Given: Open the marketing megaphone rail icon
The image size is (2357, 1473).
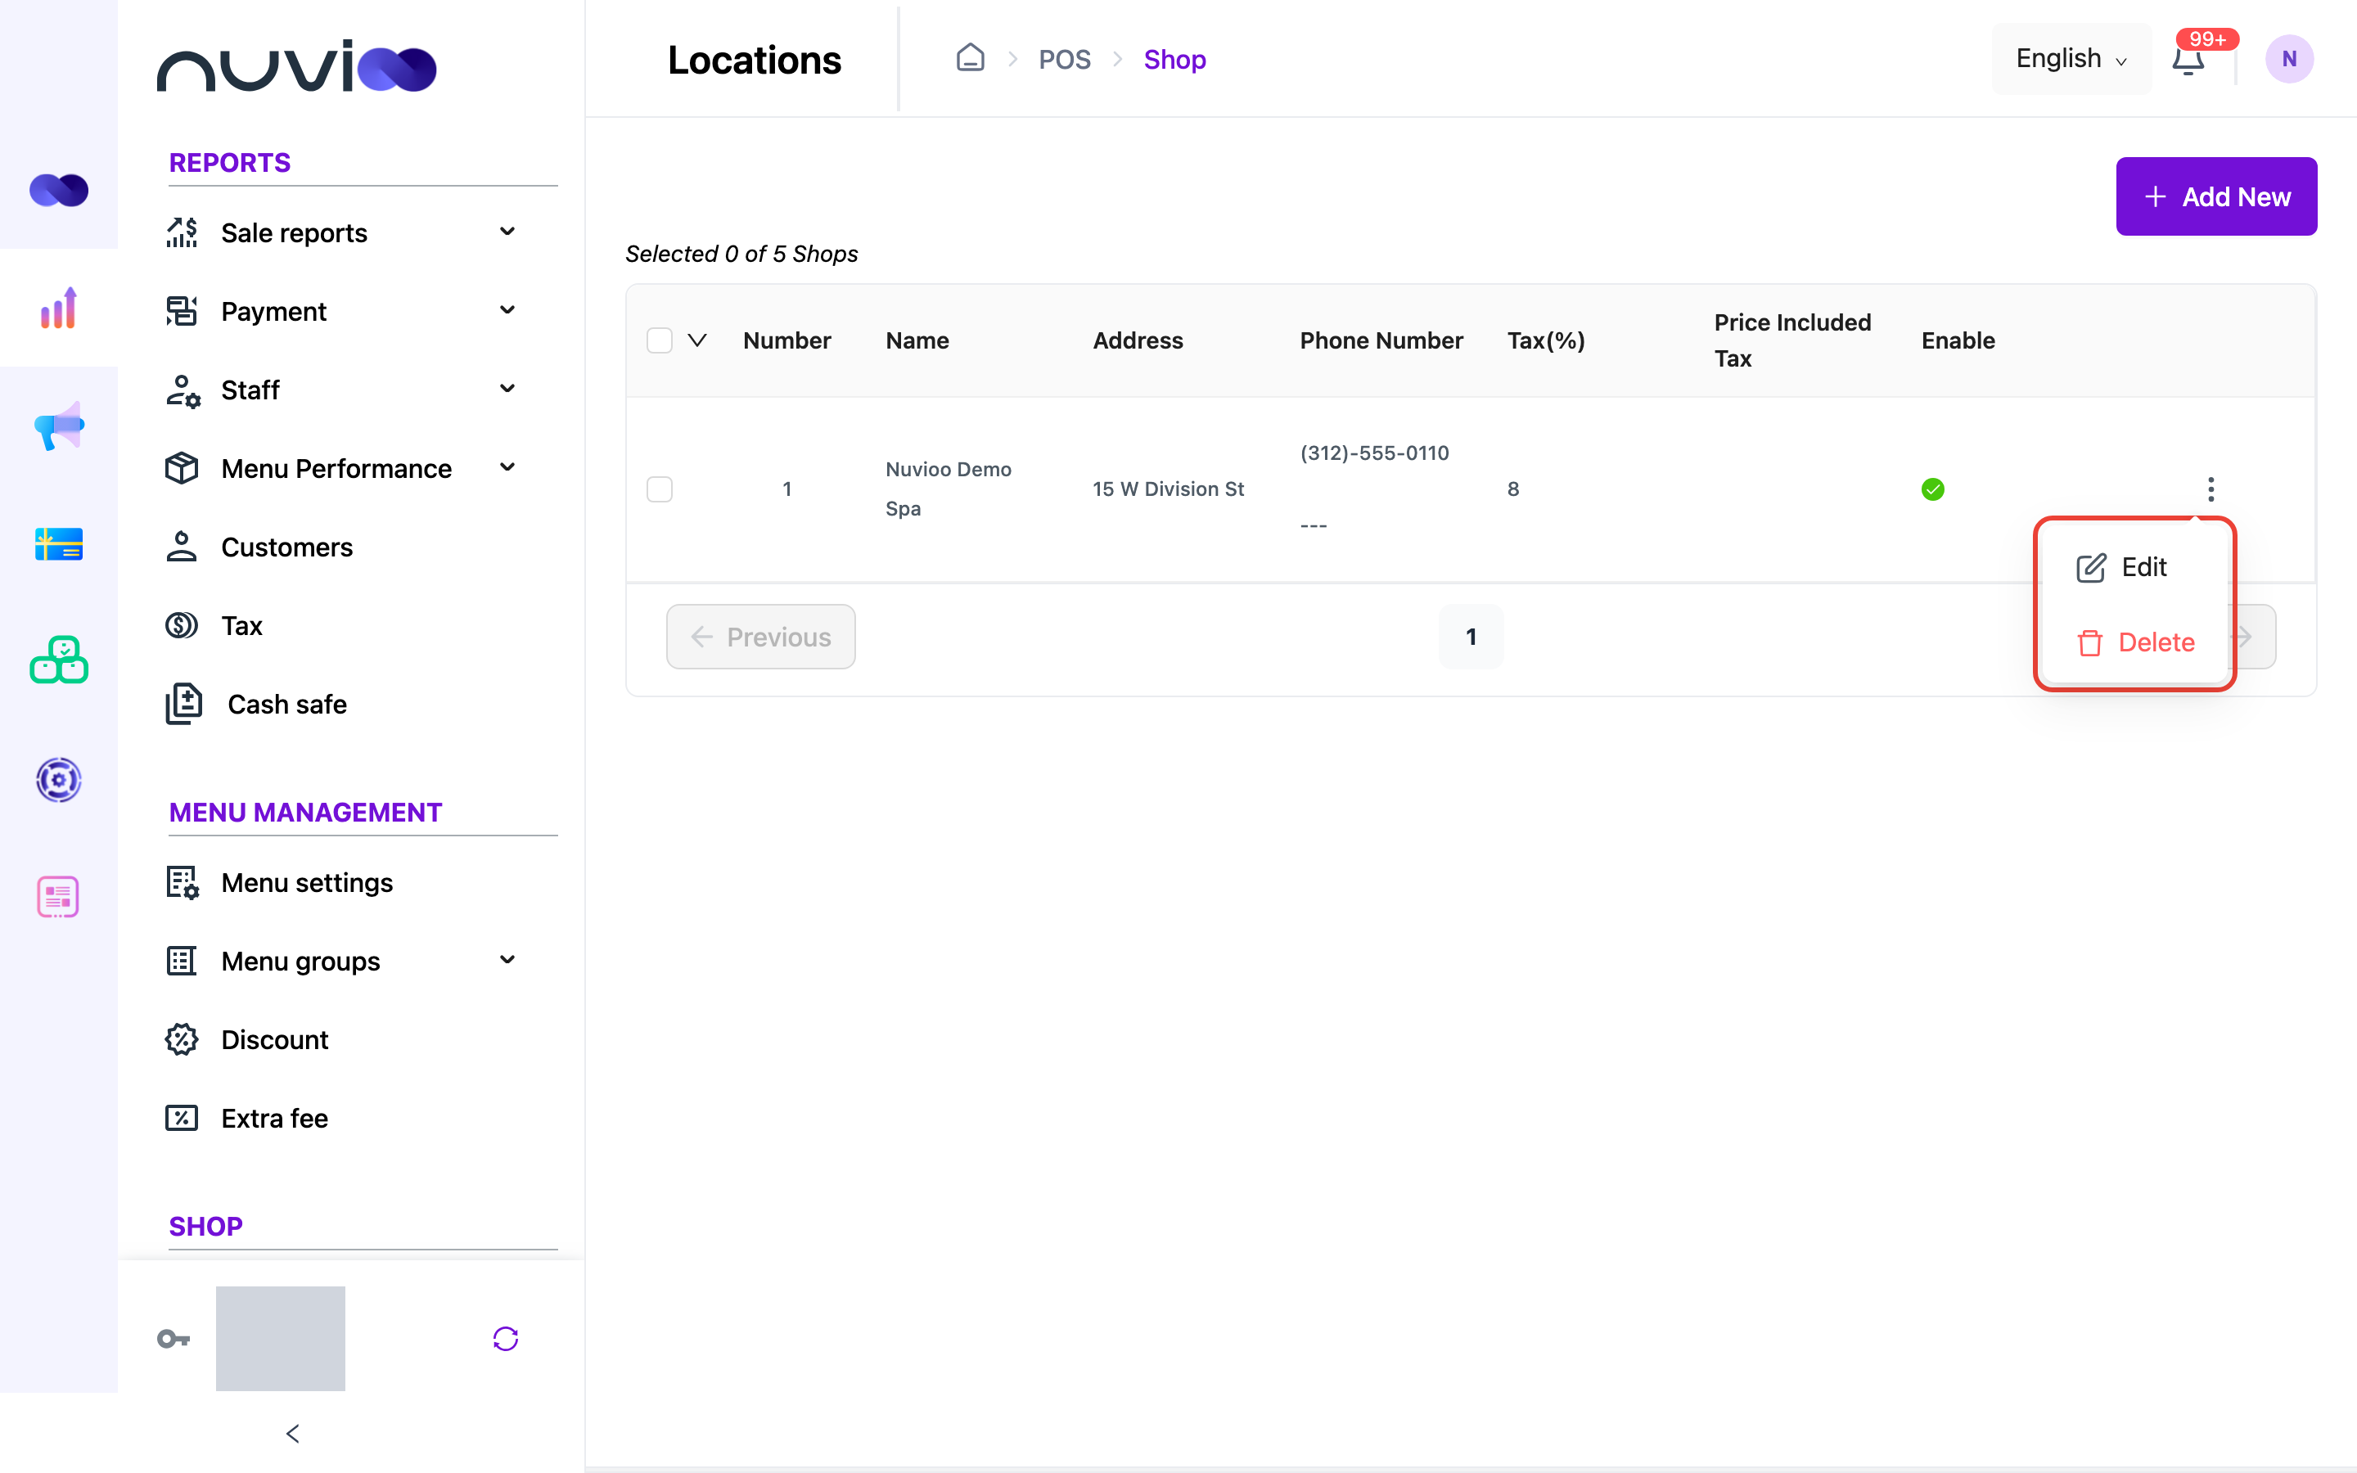Looking at the screenshot, I should (58, 426).
